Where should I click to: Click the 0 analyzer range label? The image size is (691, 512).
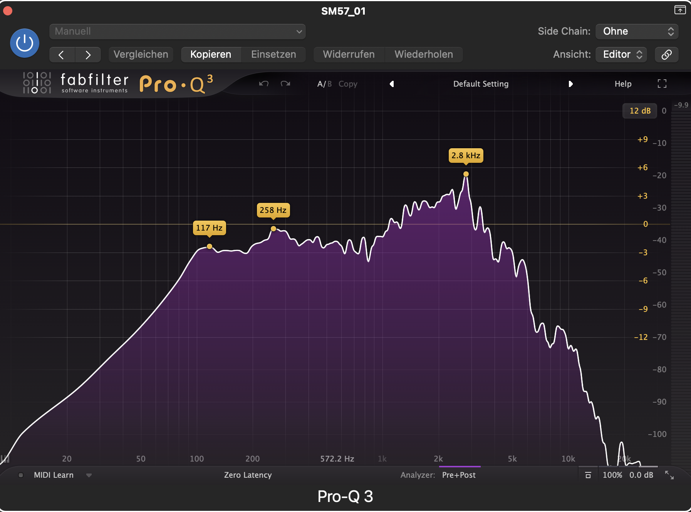coord(664,111)
